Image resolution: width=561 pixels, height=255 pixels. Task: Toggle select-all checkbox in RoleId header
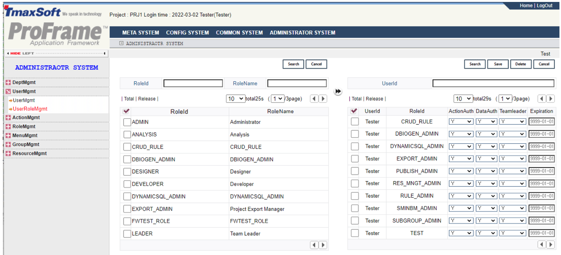[x=126, y=111]
